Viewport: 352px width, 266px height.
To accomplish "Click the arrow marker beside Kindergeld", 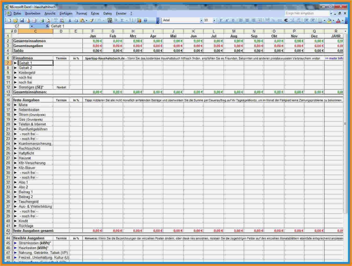I will tap(16, 73).
